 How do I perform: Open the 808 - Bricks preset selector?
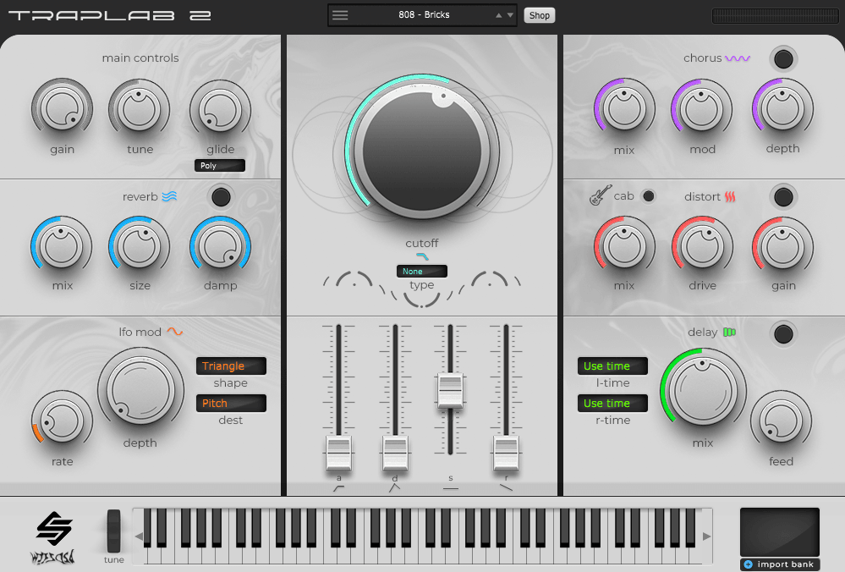[x=423, y=14]
